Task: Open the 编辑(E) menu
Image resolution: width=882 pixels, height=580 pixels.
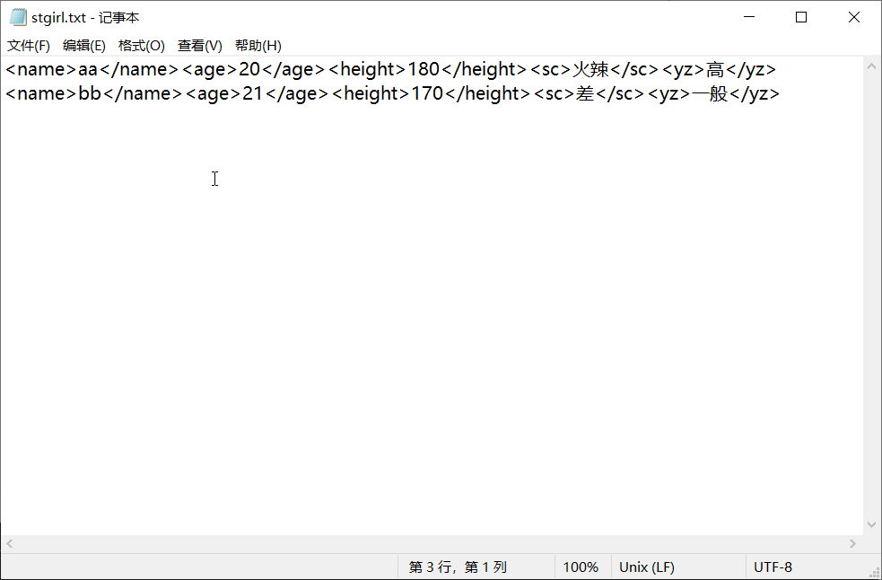Action: 83,45
